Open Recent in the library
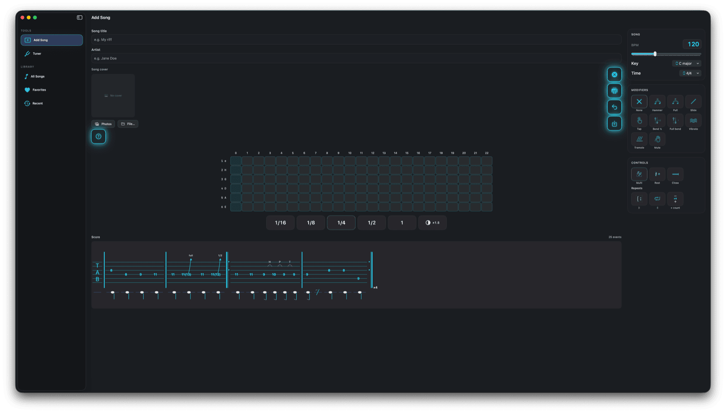 [52, 103]
